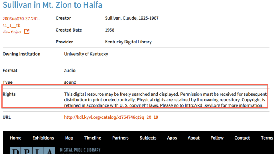Click the Created Date field label
274x154 pixels.
pos(68,30)
